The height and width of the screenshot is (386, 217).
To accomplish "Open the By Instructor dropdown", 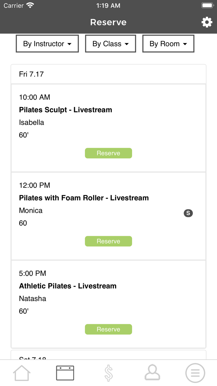I will click(x=47, y=44).
